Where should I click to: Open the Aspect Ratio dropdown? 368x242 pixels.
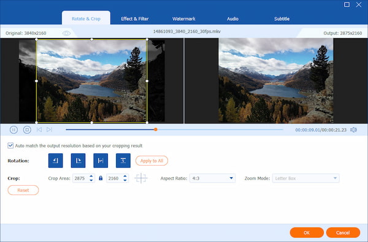click(212, 178)
